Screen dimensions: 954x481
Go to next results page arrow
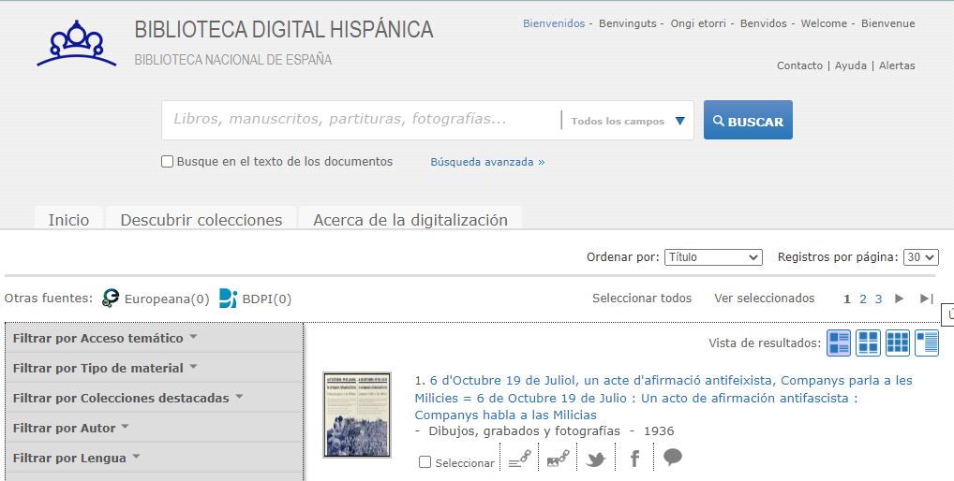click(900, 299)
